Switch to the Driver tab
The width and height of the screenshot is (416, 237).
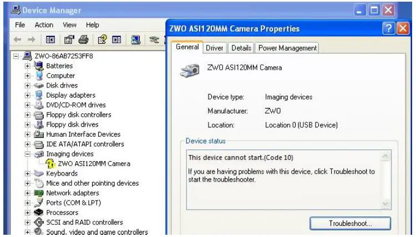point(214,48)
